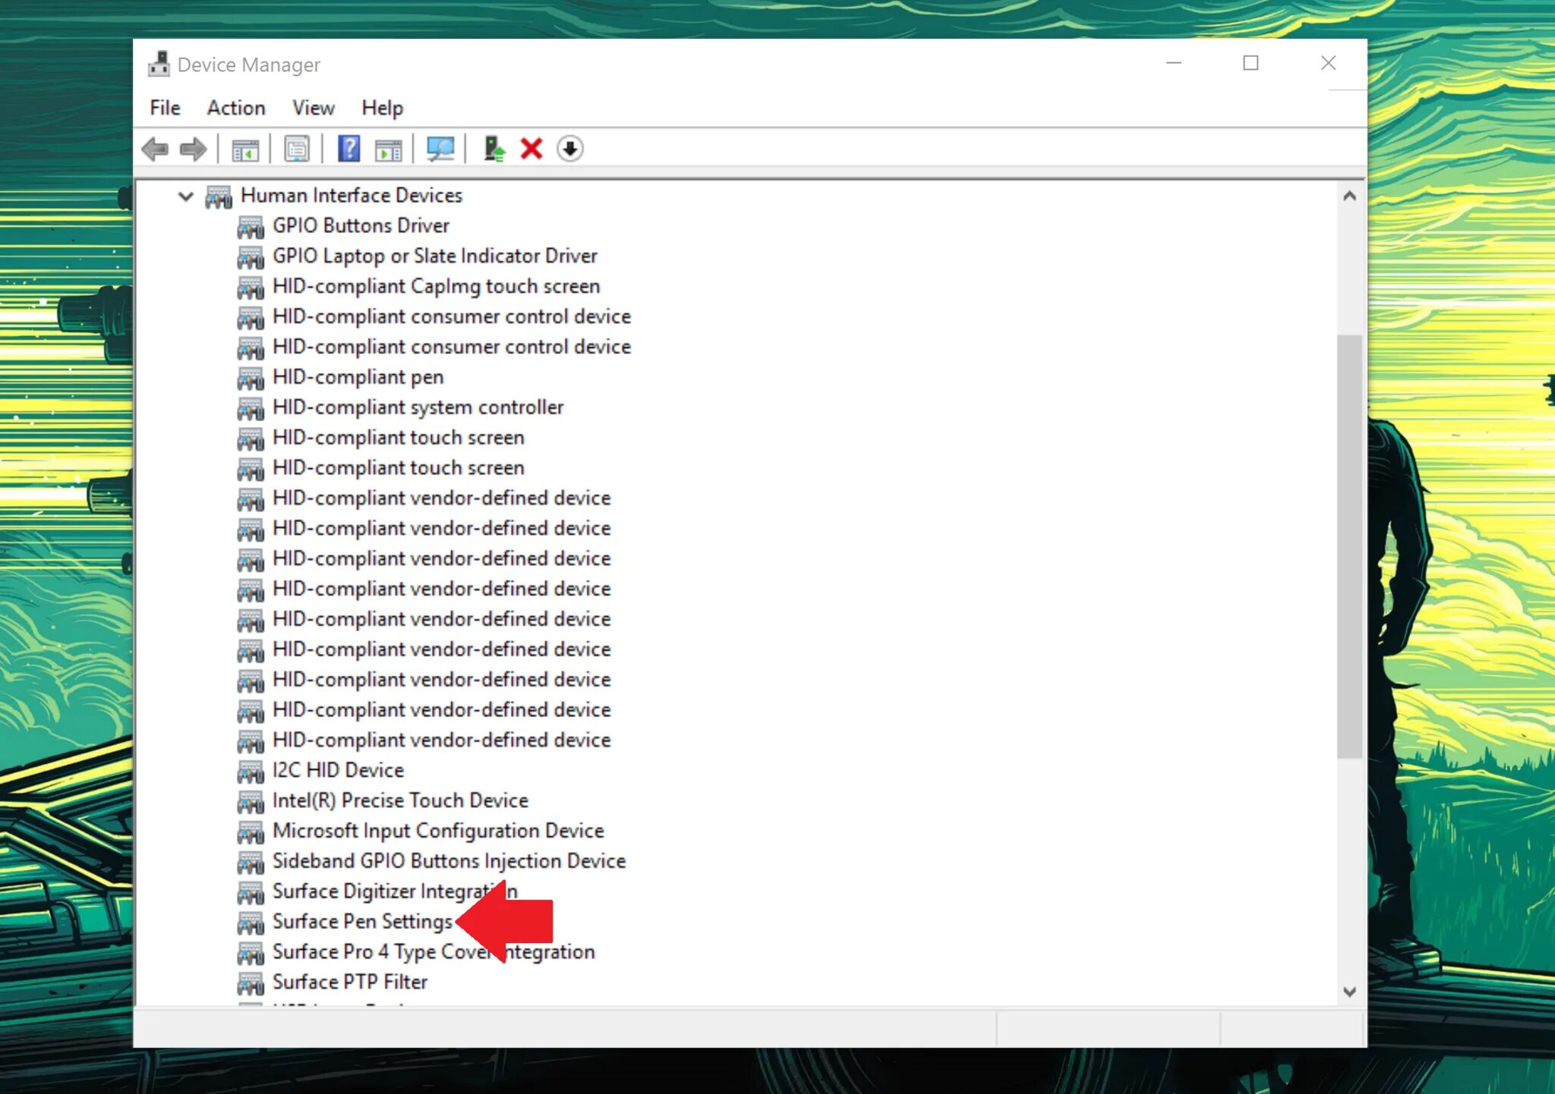Image resolution: width=1555 pixels, height=1094 pixels.
Task: Click the red X Uninstall device icon
Action: (x=531, y=149)
